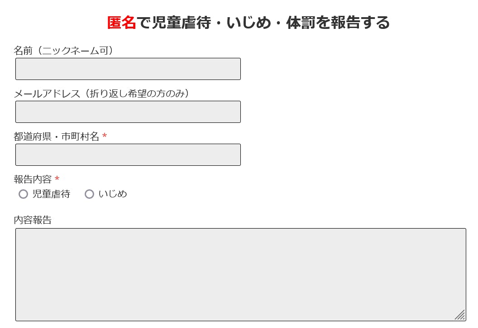
Task: Focus the メールアドレス input field
Action: (128, 112)
